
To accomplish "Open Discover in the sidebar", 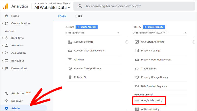I will click(17, 101).
